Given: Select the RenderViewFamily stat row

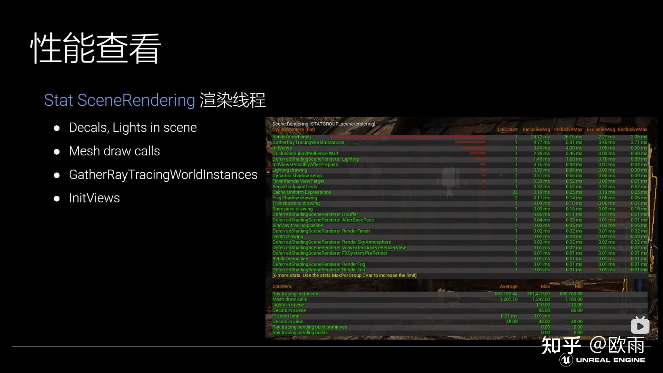Looking at the screenshot, I should point(292,137).
